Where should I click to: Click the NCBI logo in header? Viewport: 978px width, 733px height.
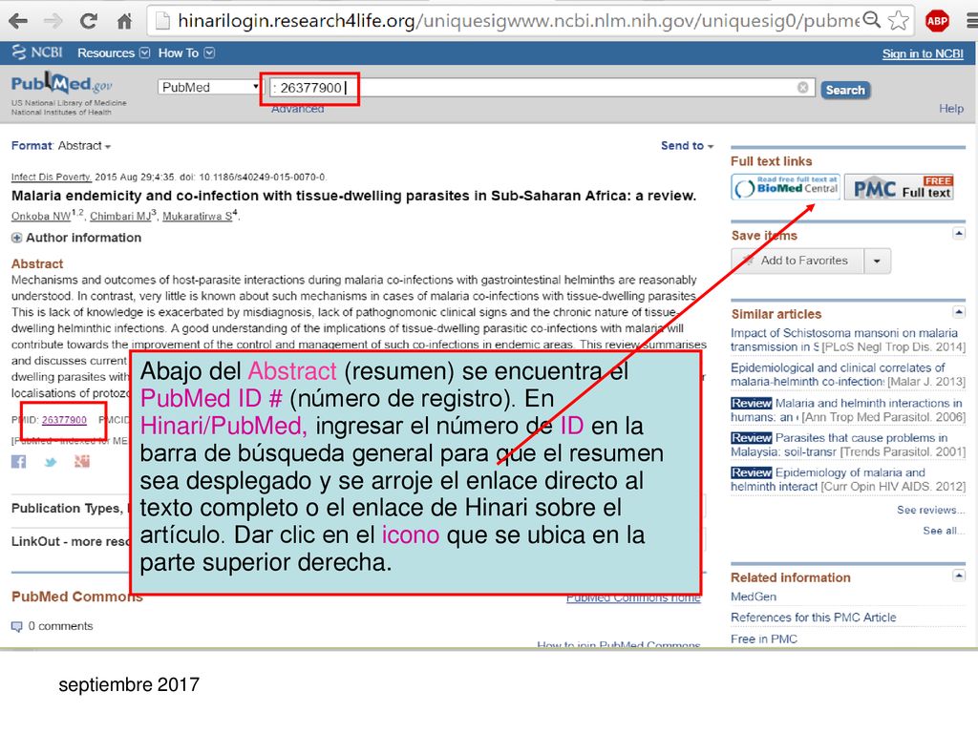coord(37,52)
